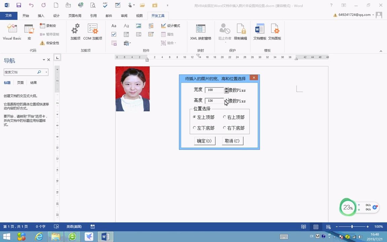Switch to the 页面 tab in navigation pane

click(20, 82)
